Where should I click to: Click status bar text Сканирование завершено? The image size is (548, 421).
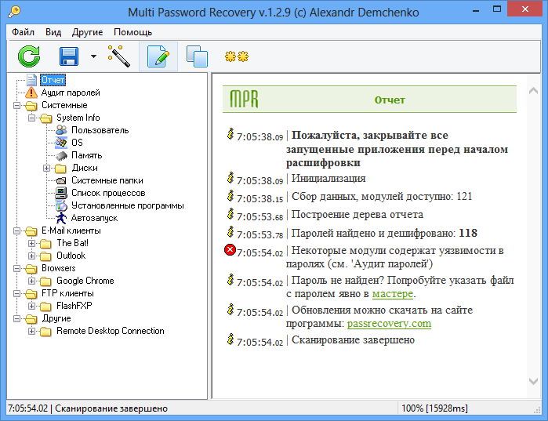(x=111, y=408)
